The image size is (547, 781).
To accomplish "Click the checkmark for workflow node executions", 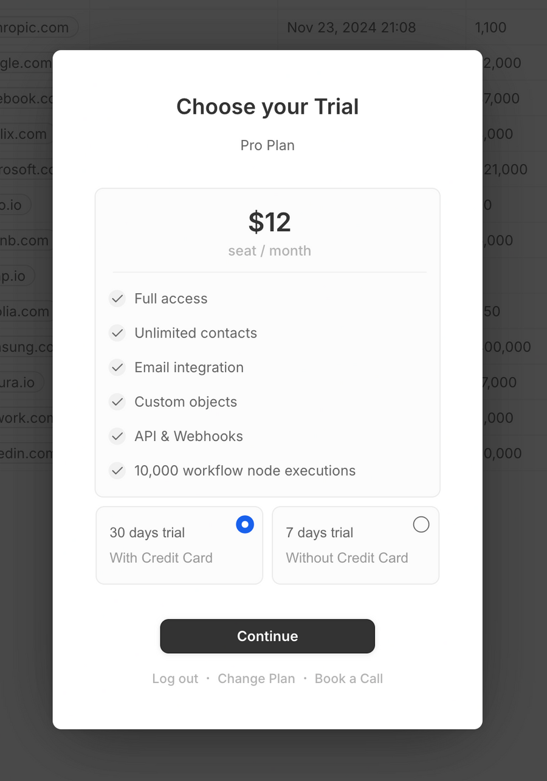I will pos(117,470).
